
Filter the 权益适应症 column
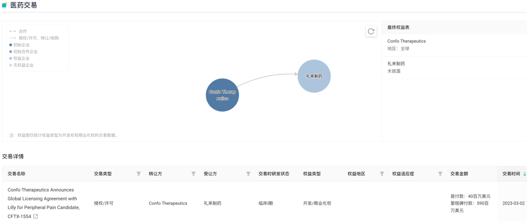point(440,174)
